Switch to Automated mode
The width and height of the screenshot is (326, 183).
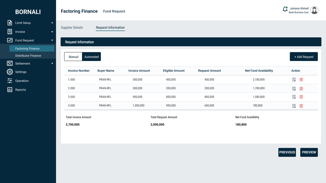pos(91,57)
